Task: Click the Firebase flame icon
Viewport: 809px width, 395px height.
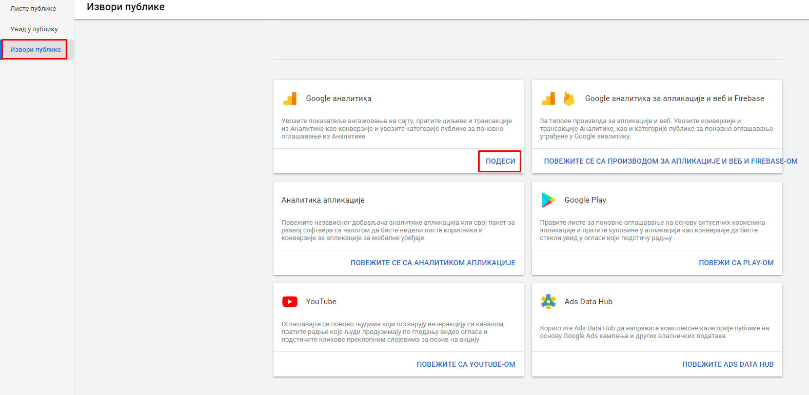Action: tap(569, 98)
